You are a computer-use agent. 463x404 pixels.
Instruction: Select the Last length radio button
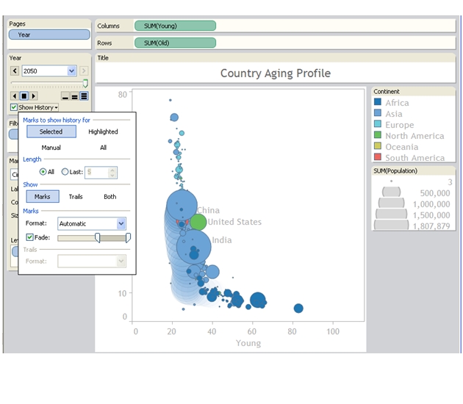65,172
